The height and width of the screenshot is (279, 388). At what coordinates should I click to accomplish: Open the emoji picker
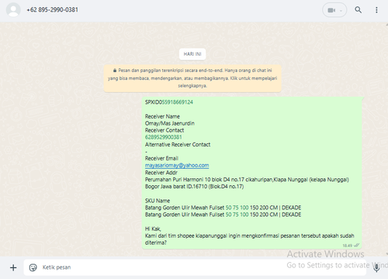(x=33, y=267)
